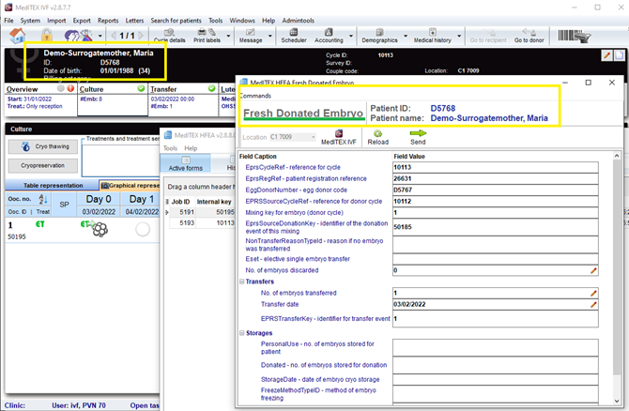
Task: Click the padlock icon in toolbar
Action: pyautogui.click(x=47, y=36)
